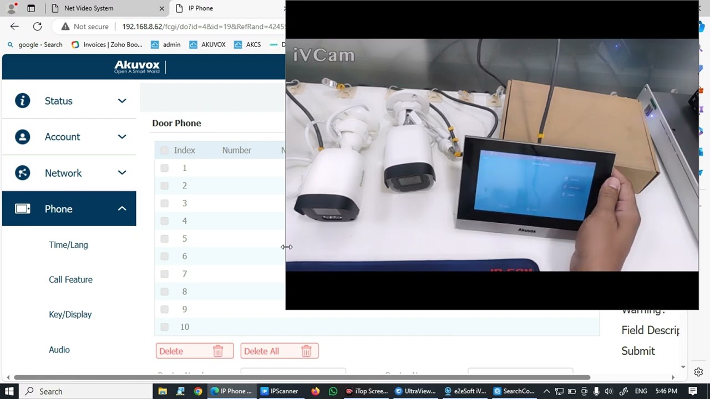Click the browser address bar URL
Screen dimensions: 710x399
(203, 27)
